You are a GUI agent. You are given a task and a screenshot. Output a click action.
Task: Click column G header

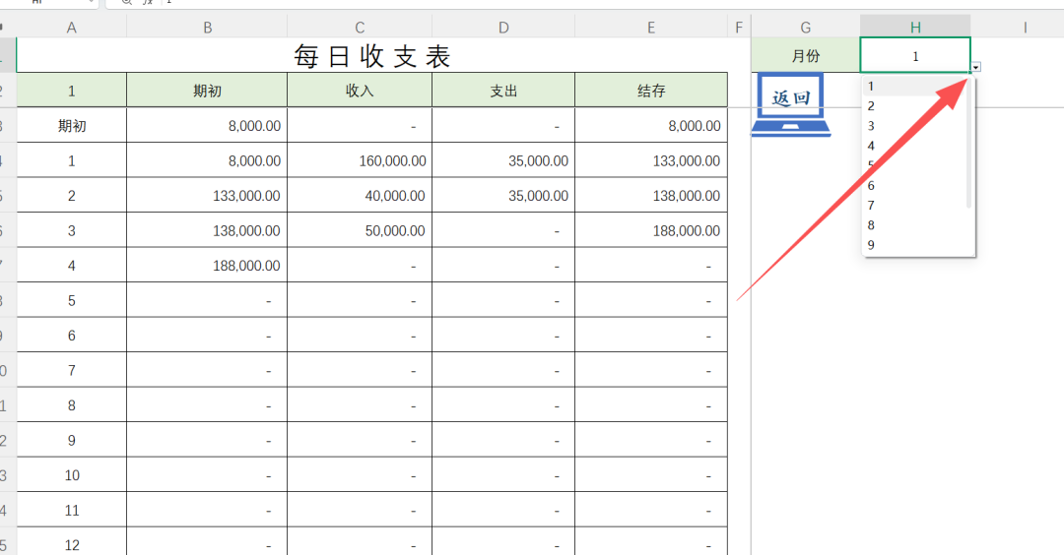(x=806, y=28)
